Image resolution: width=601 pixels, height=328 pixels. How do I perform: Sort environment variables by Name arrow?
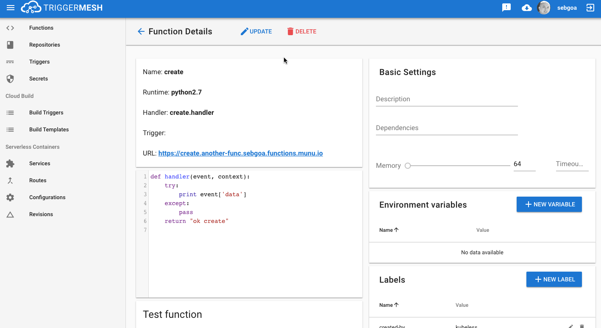coord(396,230)
